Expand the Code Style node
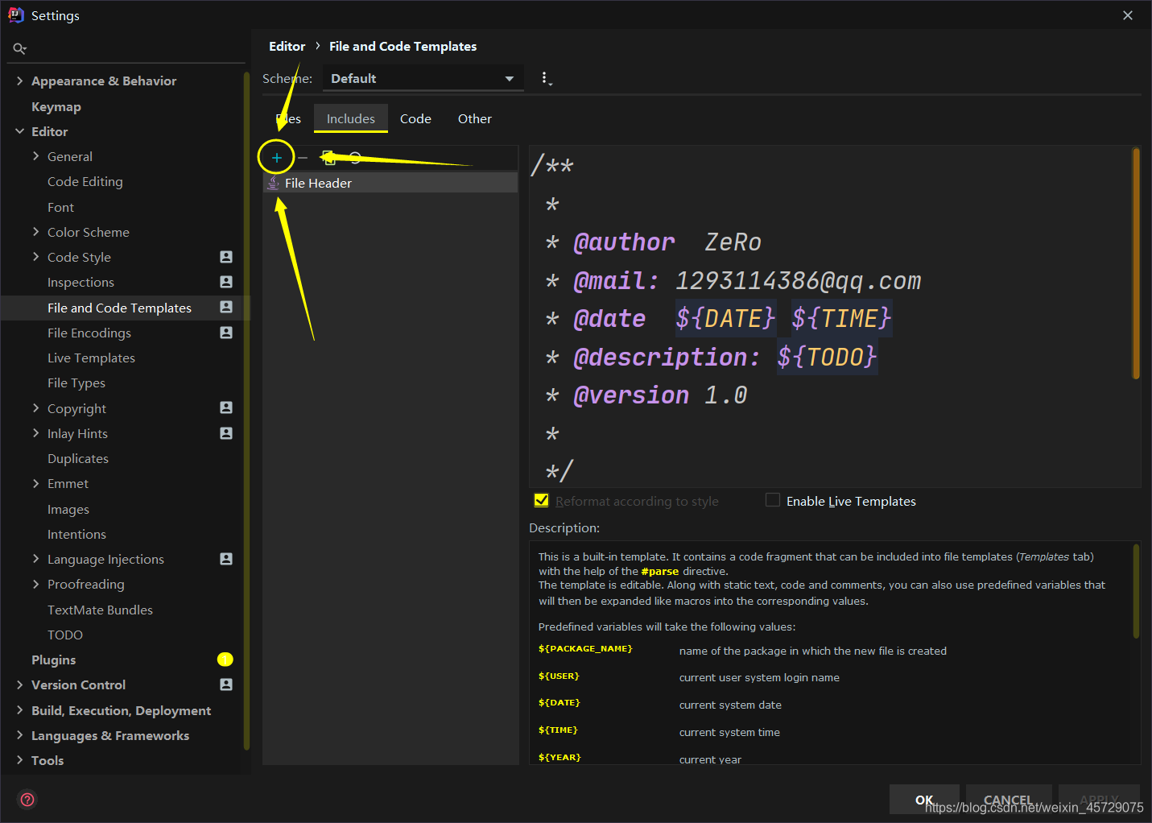Image resolution: width=1152 pixels, height=823 pixels. (35, 257)
